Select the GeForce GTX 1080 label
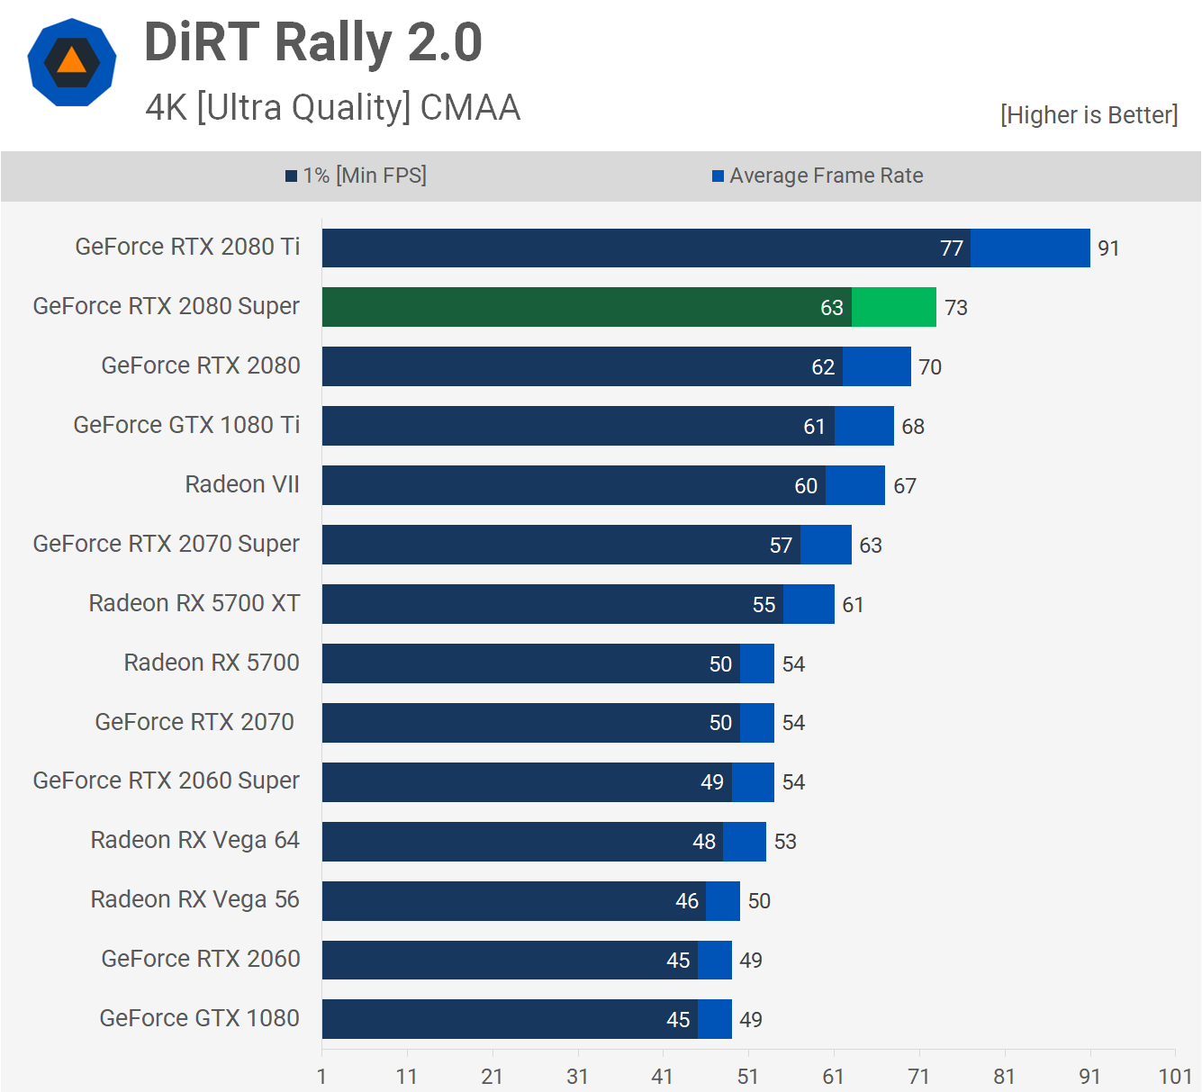 point(199,1018)
